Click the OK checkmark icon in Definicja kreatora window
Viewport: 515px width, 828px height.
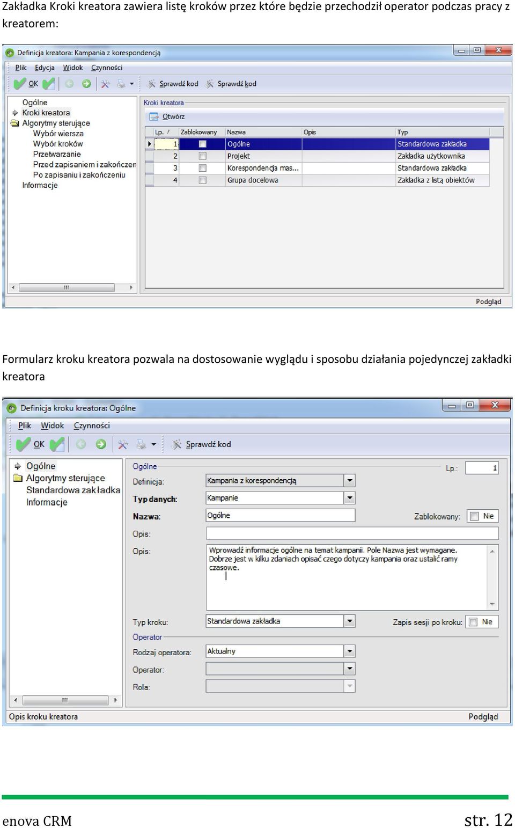20,84
